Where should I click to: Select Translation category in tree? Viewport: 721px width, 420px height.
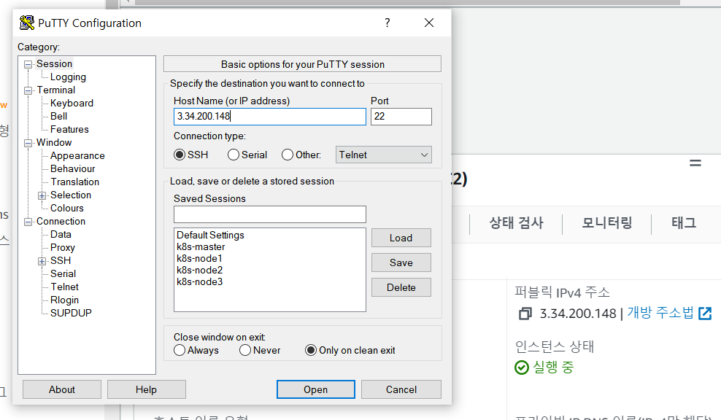pyautogui.click(x=74, y=182)
